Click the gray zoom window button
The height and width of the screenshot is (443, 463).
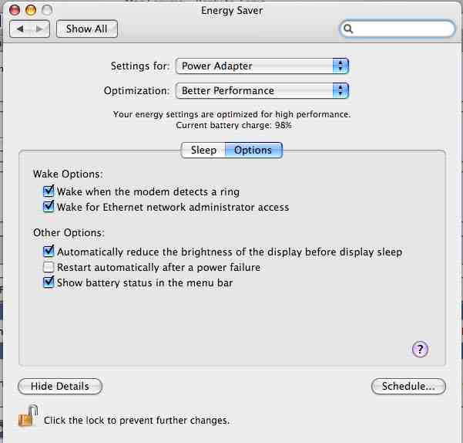coord(47,10)
